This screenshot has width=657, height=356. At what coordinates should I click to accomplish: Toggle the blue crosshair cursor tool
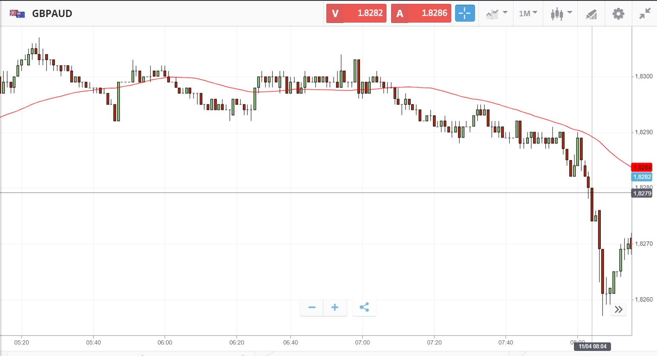coord(465,13)
